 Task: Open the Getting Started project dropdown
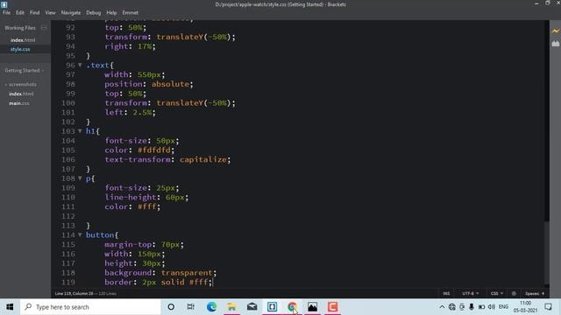[x=25, y=70]
